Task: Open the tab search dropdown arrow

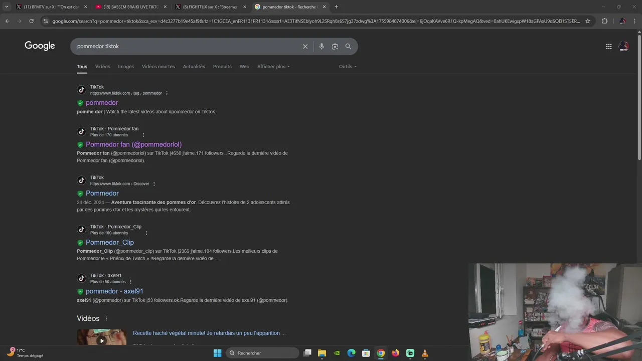Action: 7,7
